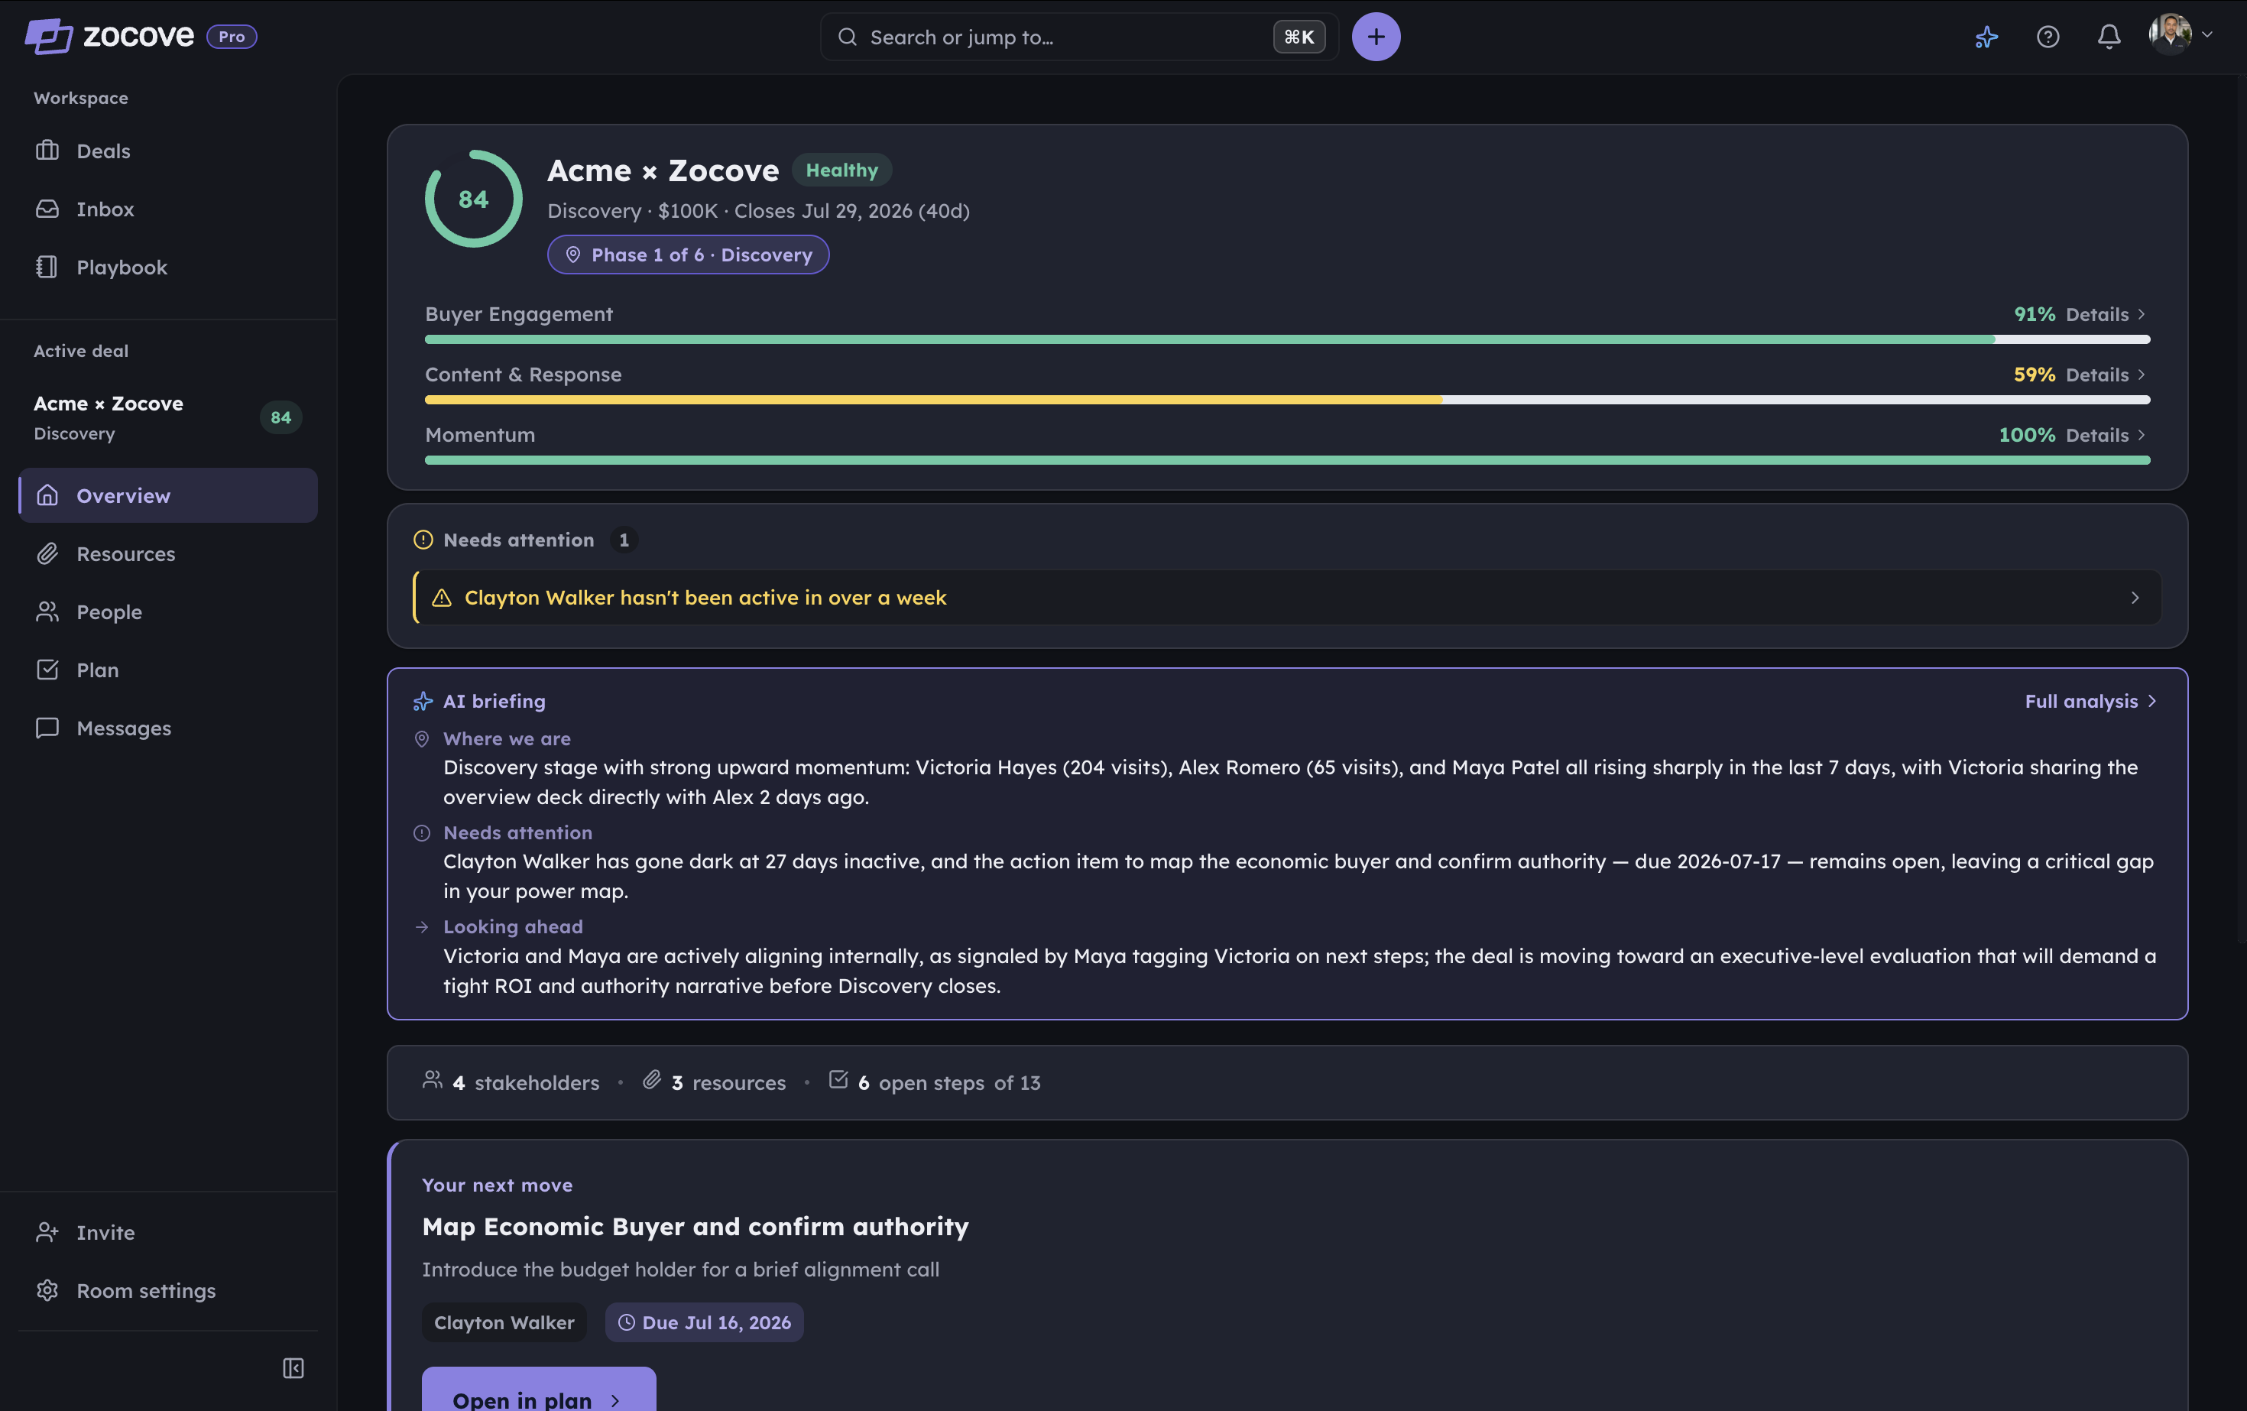Click the Buyer Engagement progress bar

tap(1287, 339)
